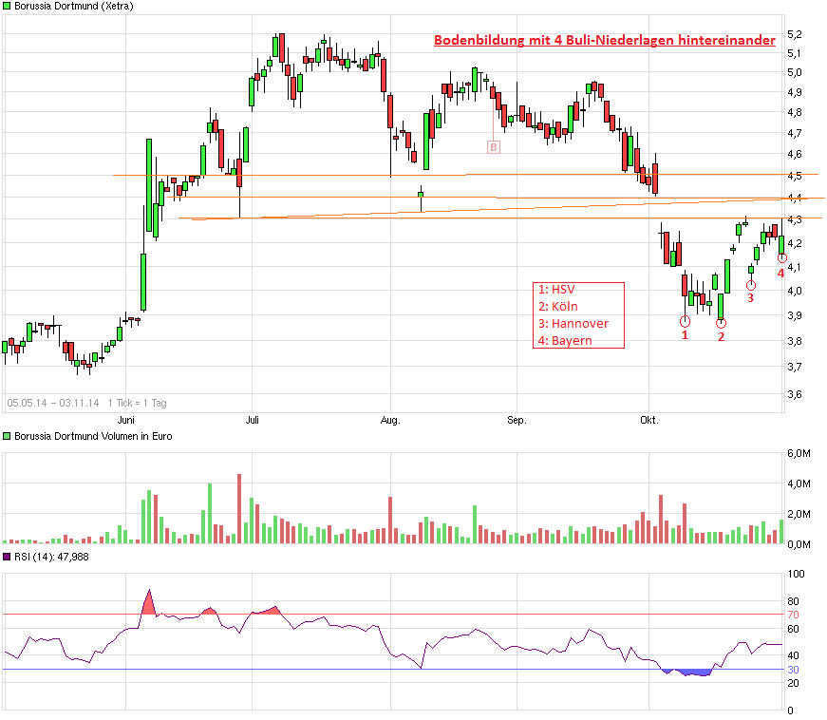Click the red RSI 70 level label

[x=793, y=615]
